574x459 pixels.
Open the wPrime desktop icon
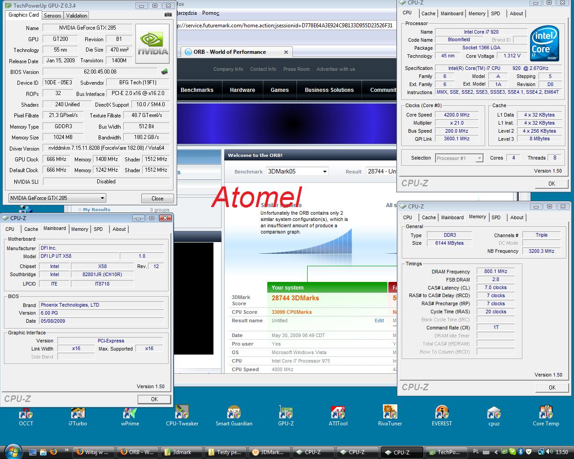point(130,415)
